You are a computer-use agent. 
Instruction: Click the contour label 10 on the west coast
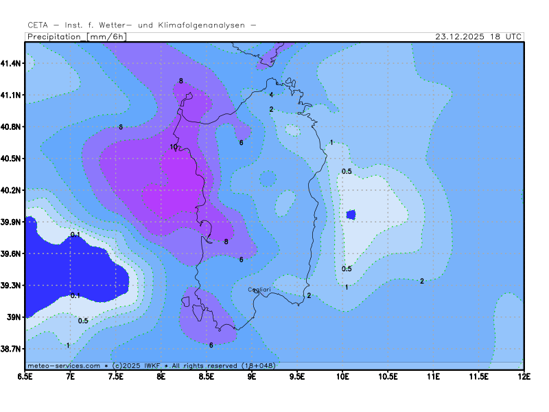(x=174, y=147)
